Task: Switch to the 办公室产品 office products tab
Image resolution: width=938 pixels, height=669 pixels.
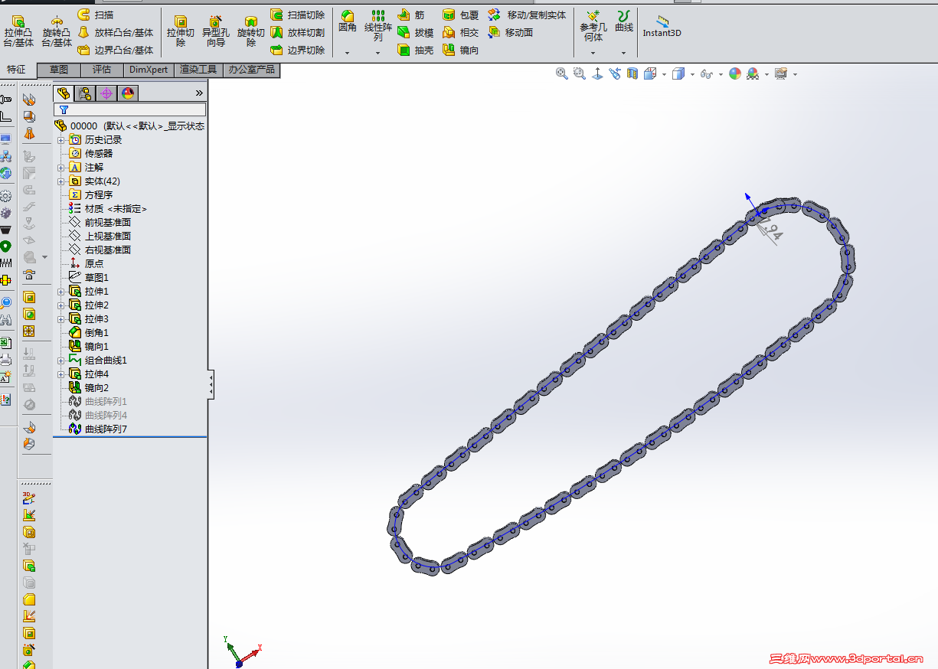Action: [251, 70]
